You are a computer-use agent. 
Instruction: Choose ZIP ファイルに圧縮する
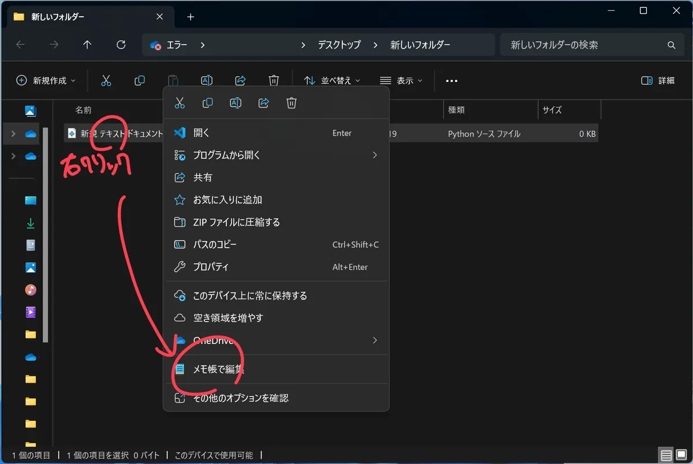tap(236, 222)
